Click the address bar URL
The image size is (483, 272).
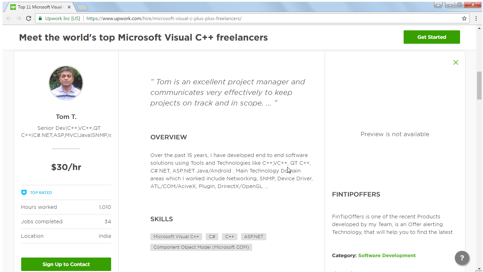pos(164,18)
